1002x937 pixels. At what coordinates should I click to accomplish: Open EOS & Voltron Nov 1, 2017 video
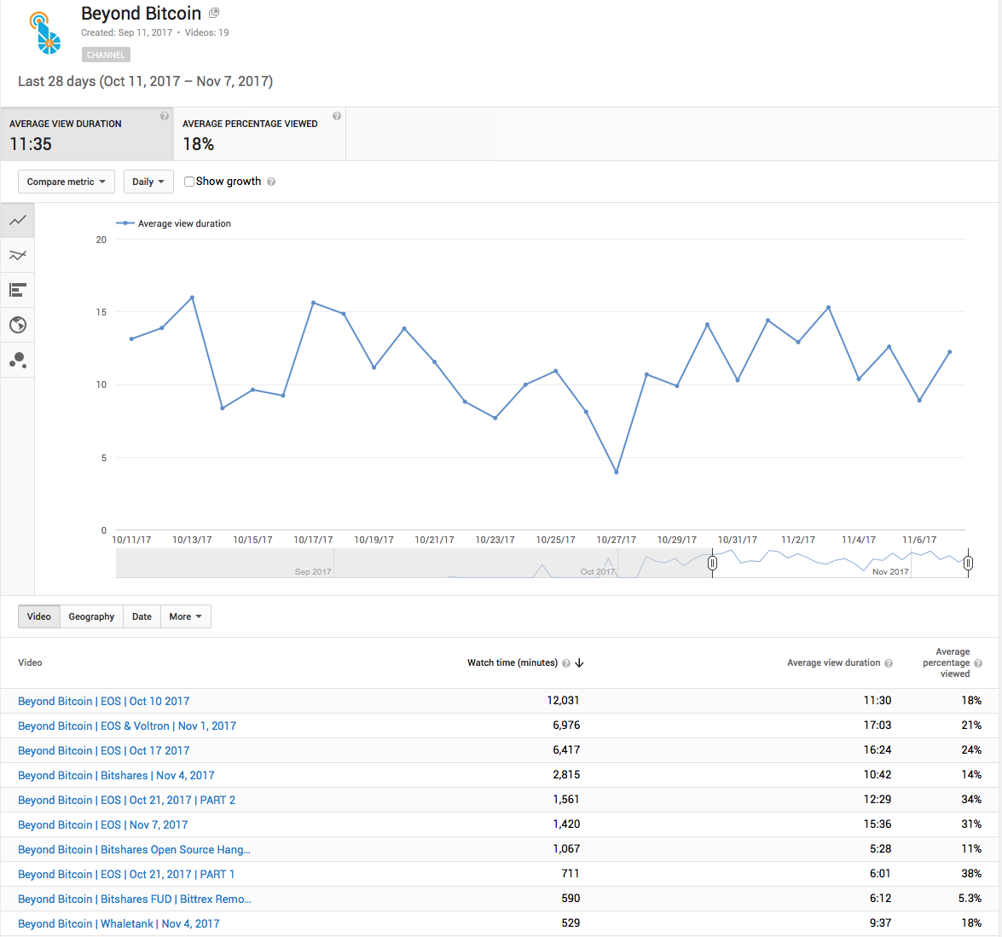127,726
